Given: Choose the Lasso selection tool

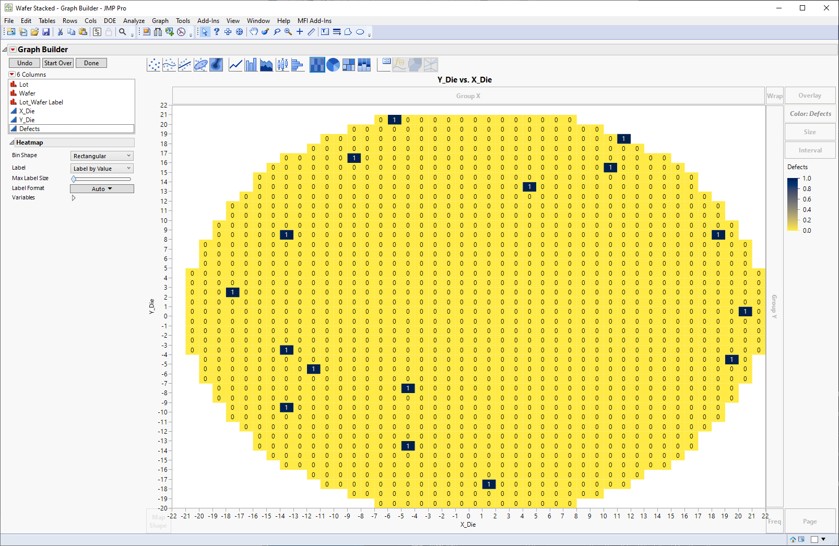Looking at the screenshot, I should 277,32.
